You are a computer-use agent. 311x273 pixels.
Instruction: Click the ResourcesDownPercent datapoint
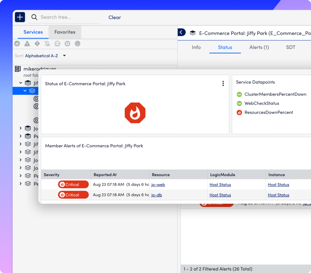pos(268,112)
